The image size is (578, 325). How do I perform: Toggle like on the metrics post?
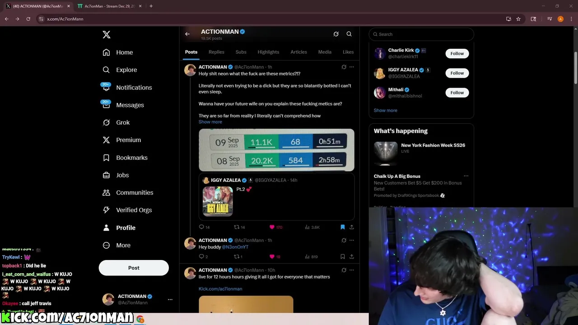[x=275, y=227]
